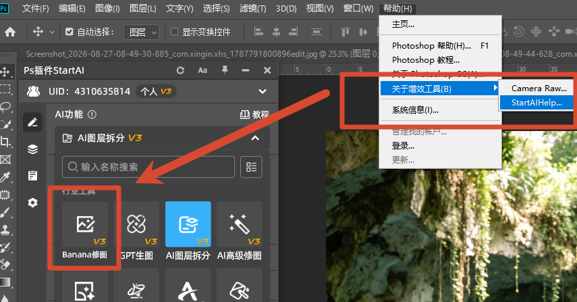
Task: Click the user avatar icon beside UID
Action: click(x=33, y=91)
